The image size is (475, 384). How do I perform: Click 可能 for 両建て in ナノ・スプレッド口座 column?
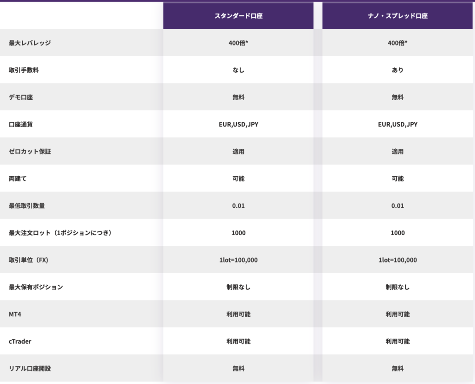tap(398, 179)
